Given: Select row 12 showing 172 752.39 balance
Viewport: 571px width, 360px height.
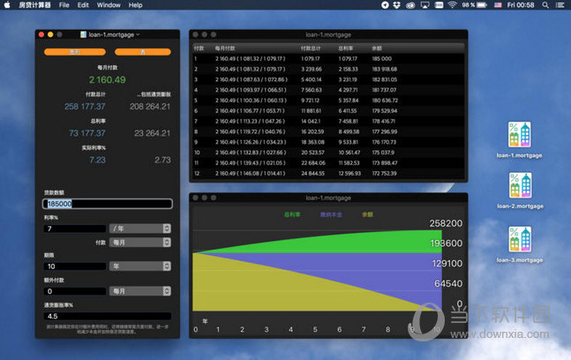Looking at the screenshot, I should (x=328, y=174).
